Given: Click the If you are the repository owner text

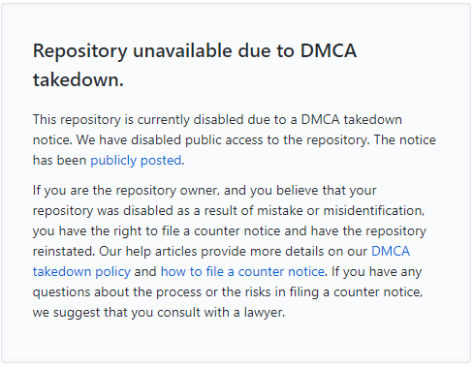Looking at the screenshot, I should pyautogui.click(x=126, y=191).
